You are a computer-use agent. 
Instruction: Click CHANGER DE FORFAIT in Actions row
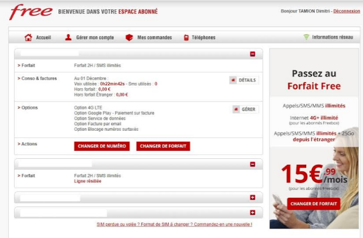click(x=163, y=146)
